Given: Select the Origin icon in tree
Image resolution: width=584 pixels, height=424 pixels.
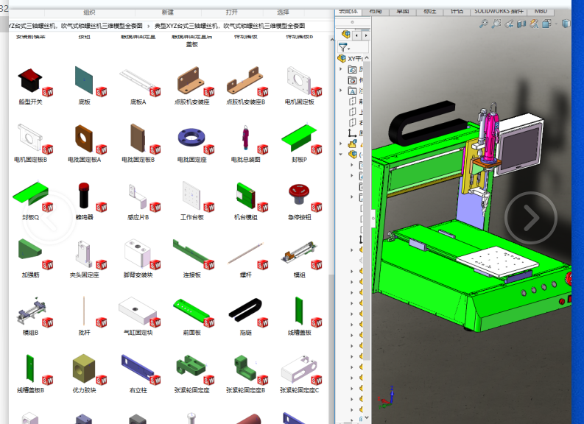Looking at the screenshot, I should tap(352, 133).
